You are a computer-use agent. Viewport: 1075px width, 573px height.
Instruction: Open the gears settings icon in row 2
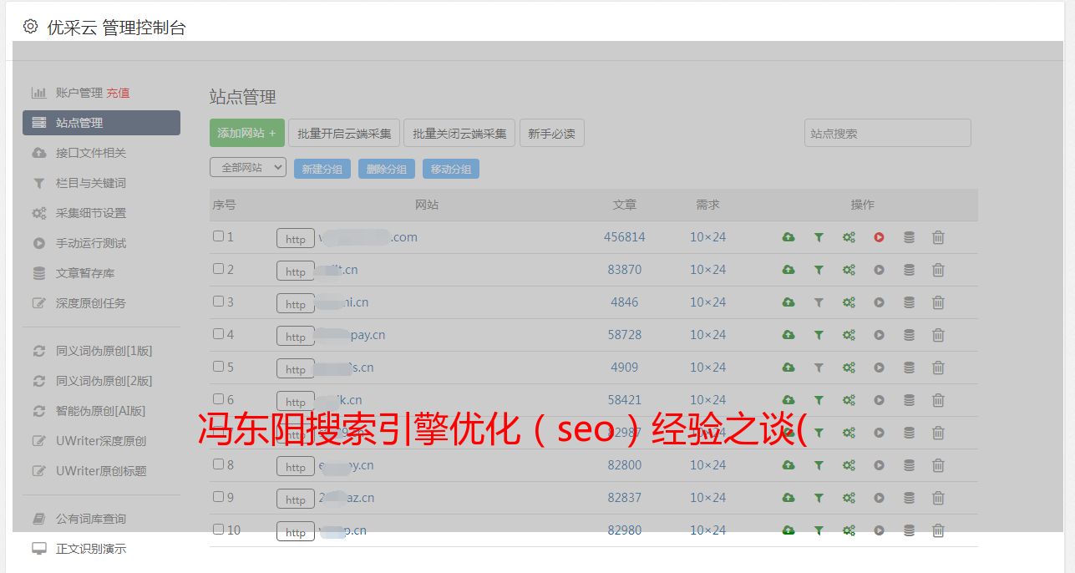click(849, 270)
